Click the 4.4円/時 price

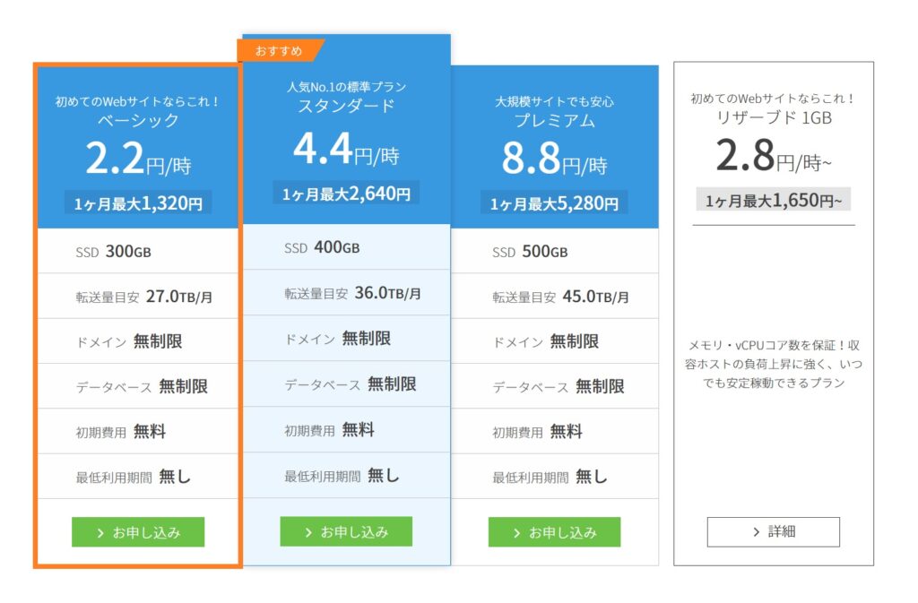point(346,149)
